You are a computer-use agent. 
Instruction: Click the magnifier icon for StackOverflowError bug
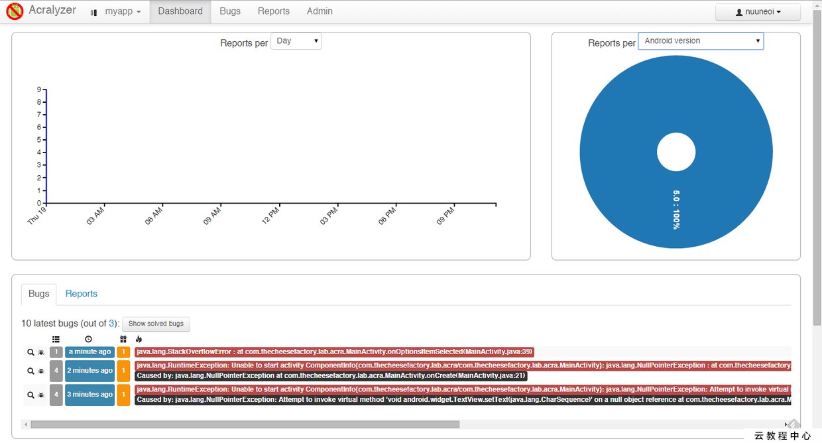[x=30, y=352]
